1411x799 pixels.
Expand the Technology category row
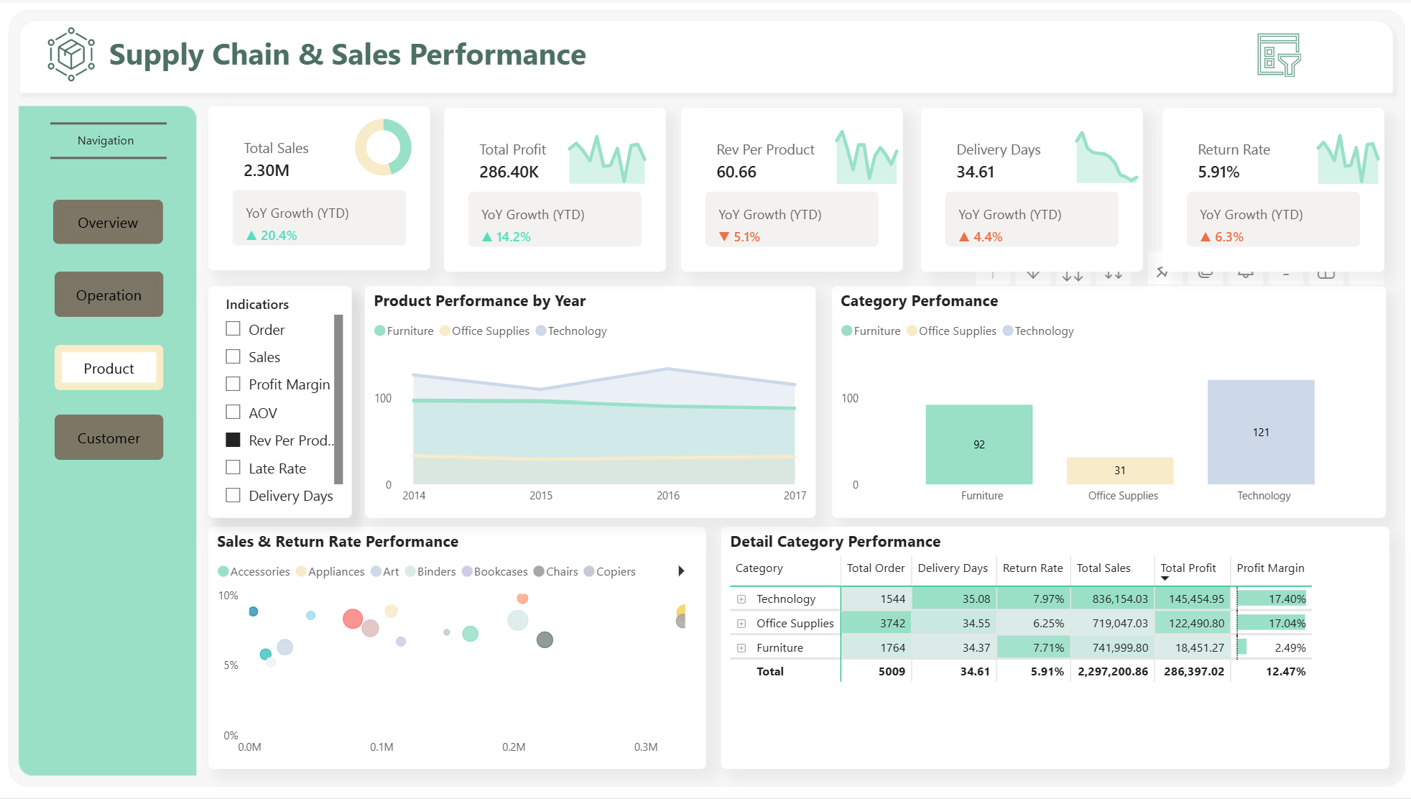741,599
